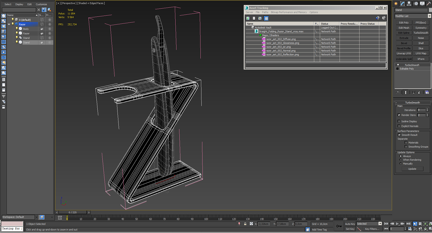Toggle lightbulb visibility for Body object

click(17, 29)
